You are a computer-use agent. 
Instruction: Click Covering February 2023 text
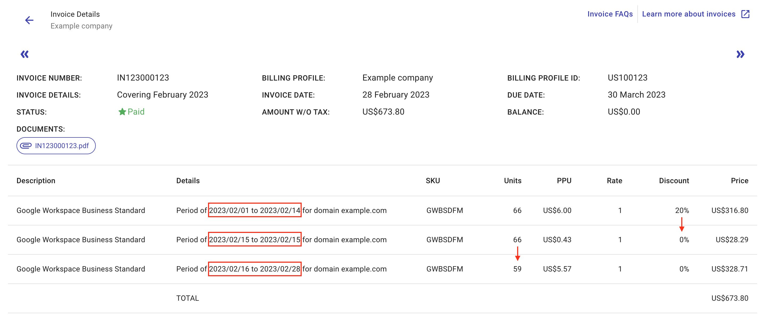[163, 95]
